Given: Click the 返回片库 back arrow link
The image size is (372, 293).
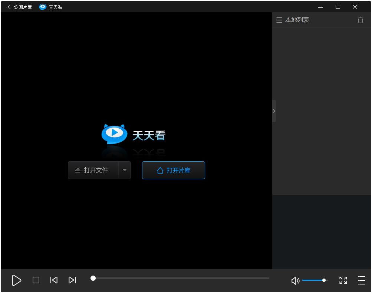Looking at the screenshot, I should (20, 7).
